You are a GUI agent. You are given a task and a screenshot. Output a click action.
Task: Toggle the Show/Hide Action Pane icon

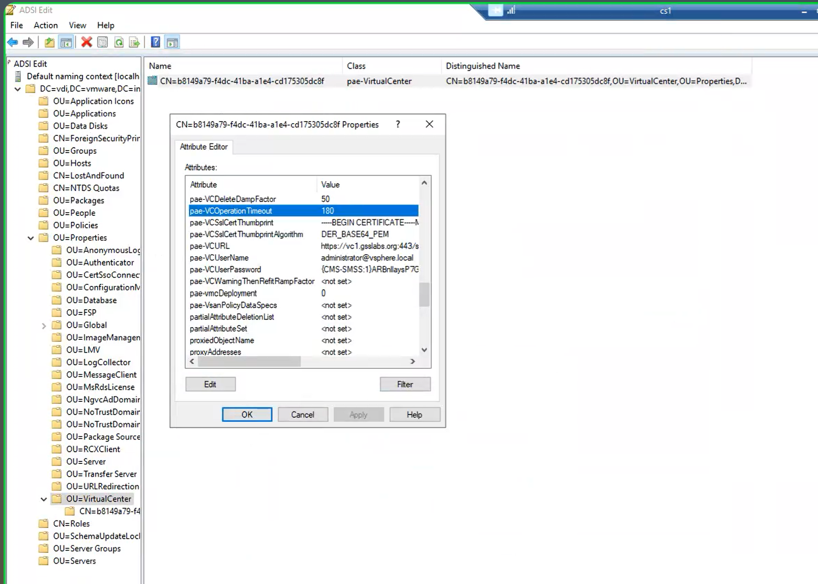coord(172,43)
